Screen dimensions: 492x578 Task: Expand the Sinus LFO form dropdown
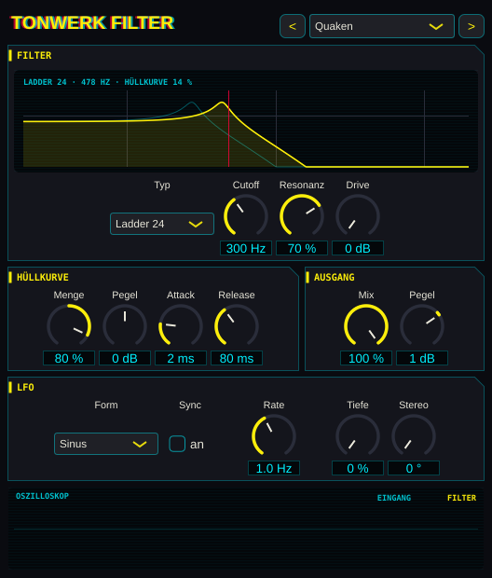pyautogui.click(x=106, y=444)
